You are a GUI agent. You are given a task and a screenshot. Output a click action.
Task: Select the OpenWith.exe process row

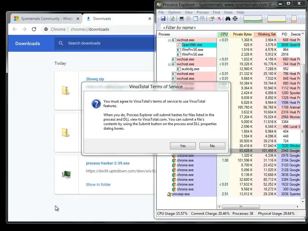coord(229,45)
